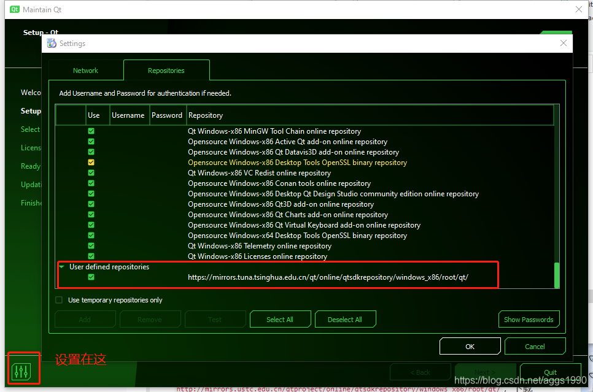The image size is (593, 392).
Task: Click the Repository column header
Action: click(x=370, y=115)
